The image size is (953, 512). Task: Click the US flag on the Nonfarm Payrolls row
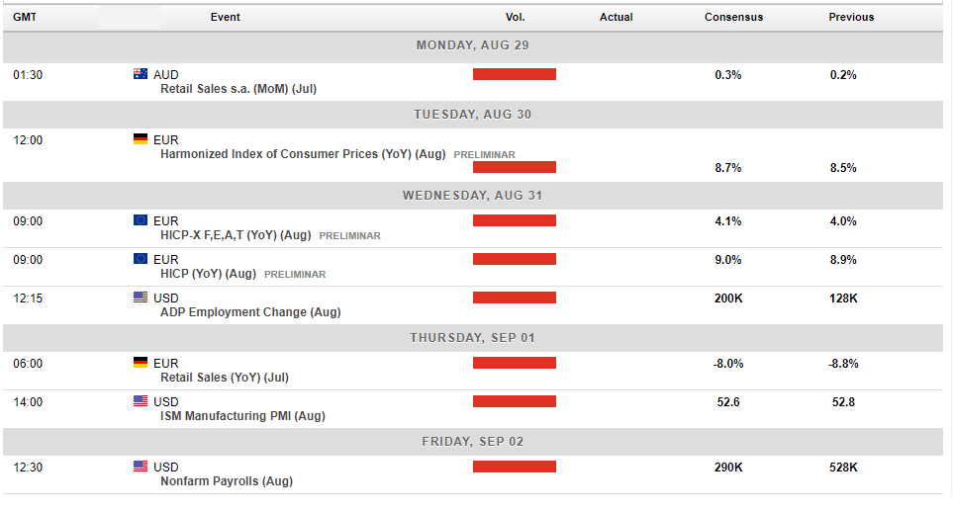pos(141,467)
